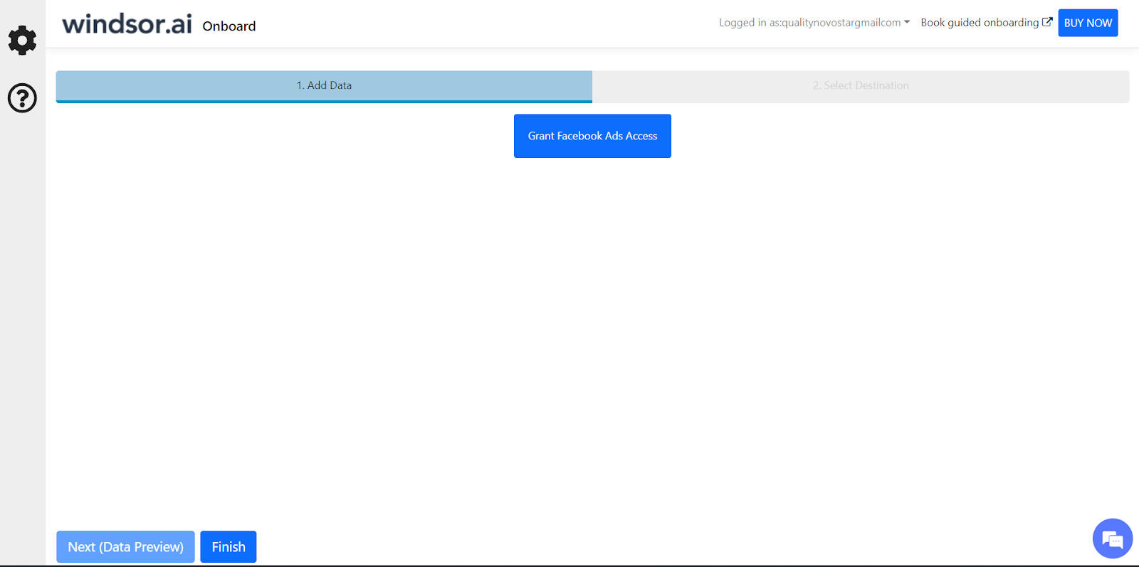Click the Onboard label in the header

229,26
